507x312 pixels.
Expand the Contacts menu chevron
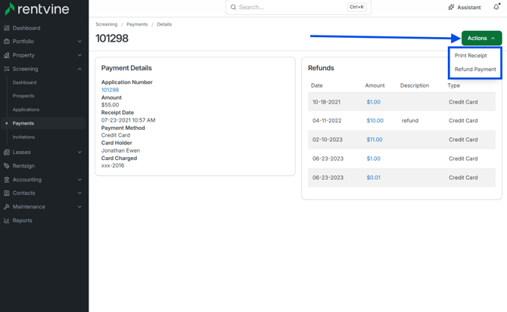click(79, 193)
